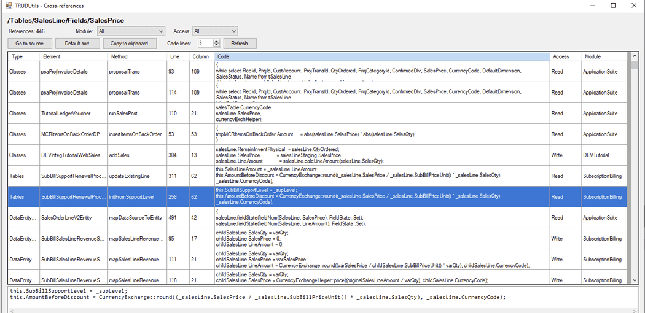Sort by the Element column header
This screenshot has height=313, width=645.
(x=73, y=56)
